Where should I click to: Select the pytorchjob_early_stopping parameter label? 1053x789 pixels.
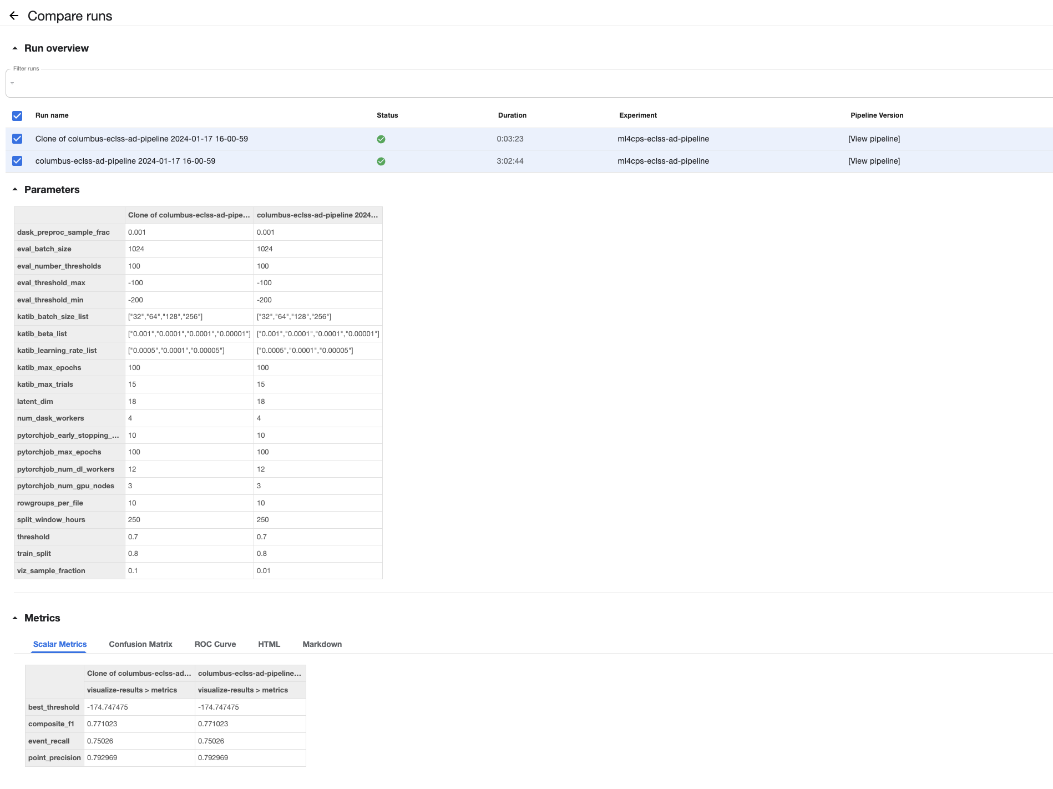(68, 436)
